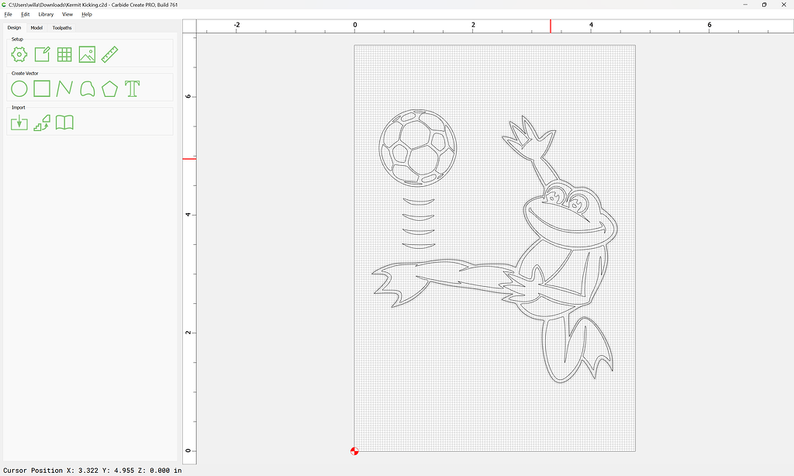794x476 pixels.
Task: Open the File menu
Action: 8,14
